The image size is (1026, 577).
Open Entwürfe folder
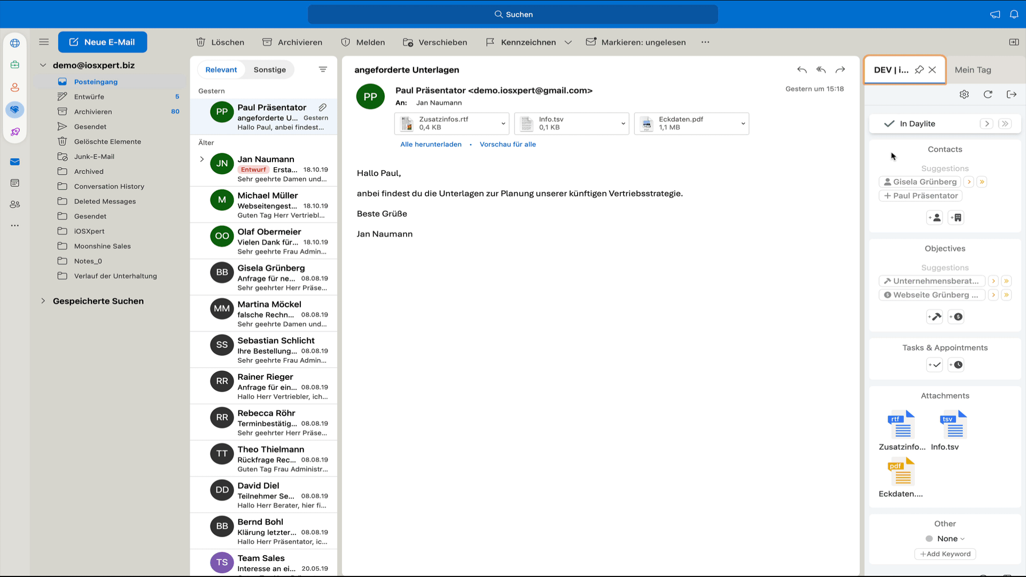pyautogui.click(x=89, y=97)
